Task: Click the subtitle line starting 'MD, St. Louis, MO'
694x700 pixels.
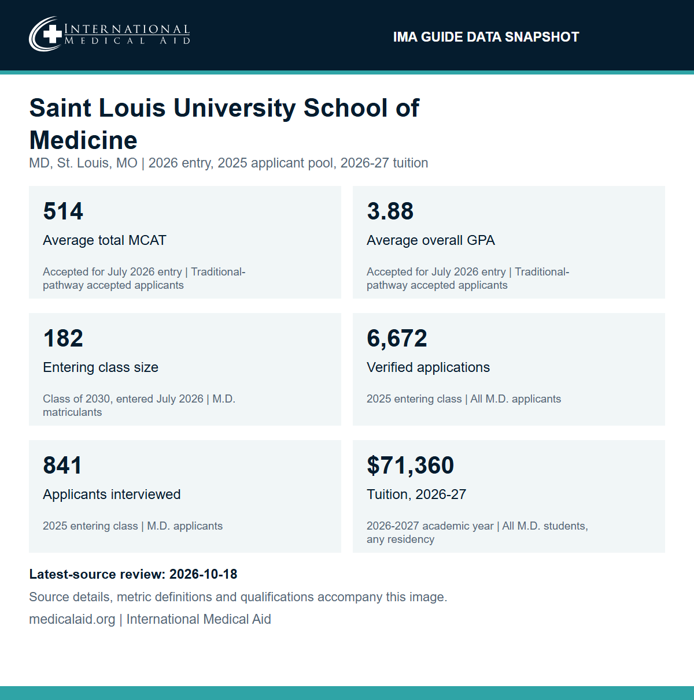Action: [x=228, y=163]
